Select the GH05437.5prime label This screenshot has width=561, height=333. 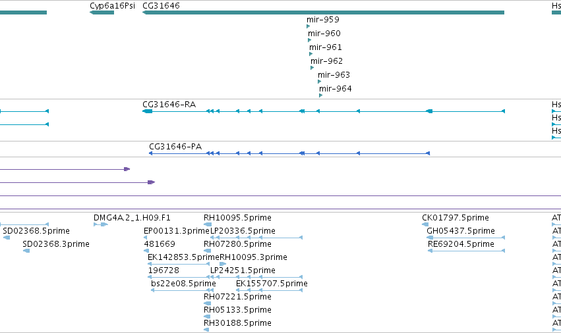pos(461,231)
